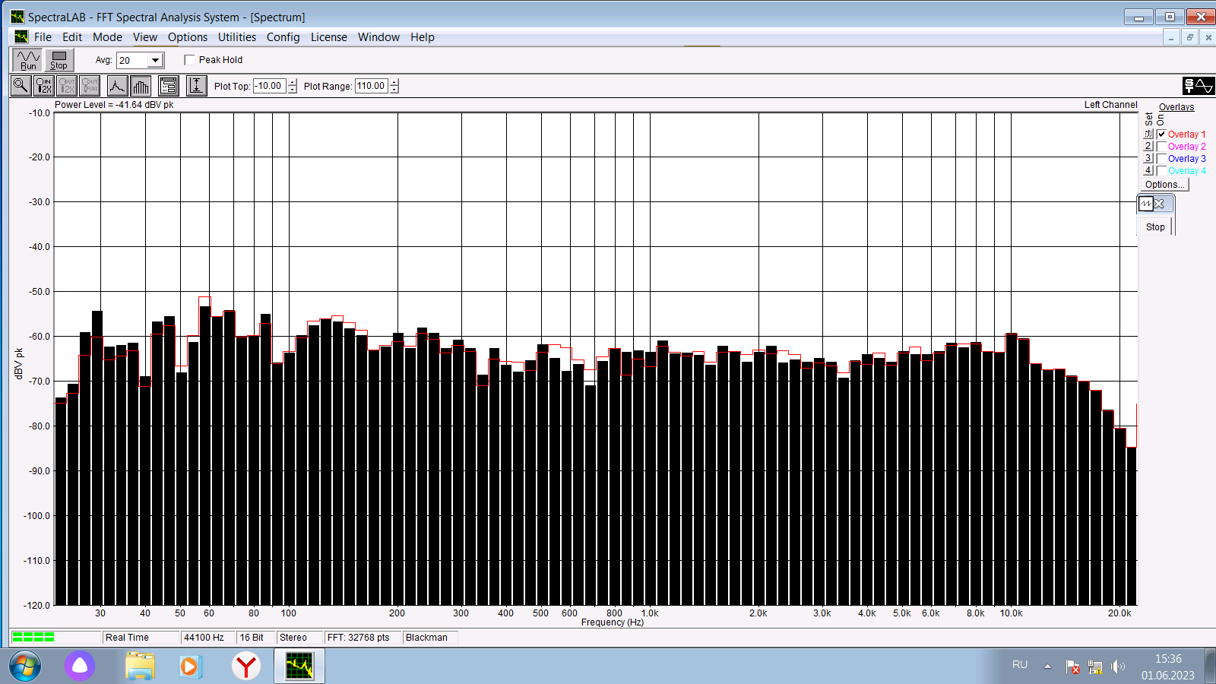Click the Run waveform icon

click(x=27, y=60)
